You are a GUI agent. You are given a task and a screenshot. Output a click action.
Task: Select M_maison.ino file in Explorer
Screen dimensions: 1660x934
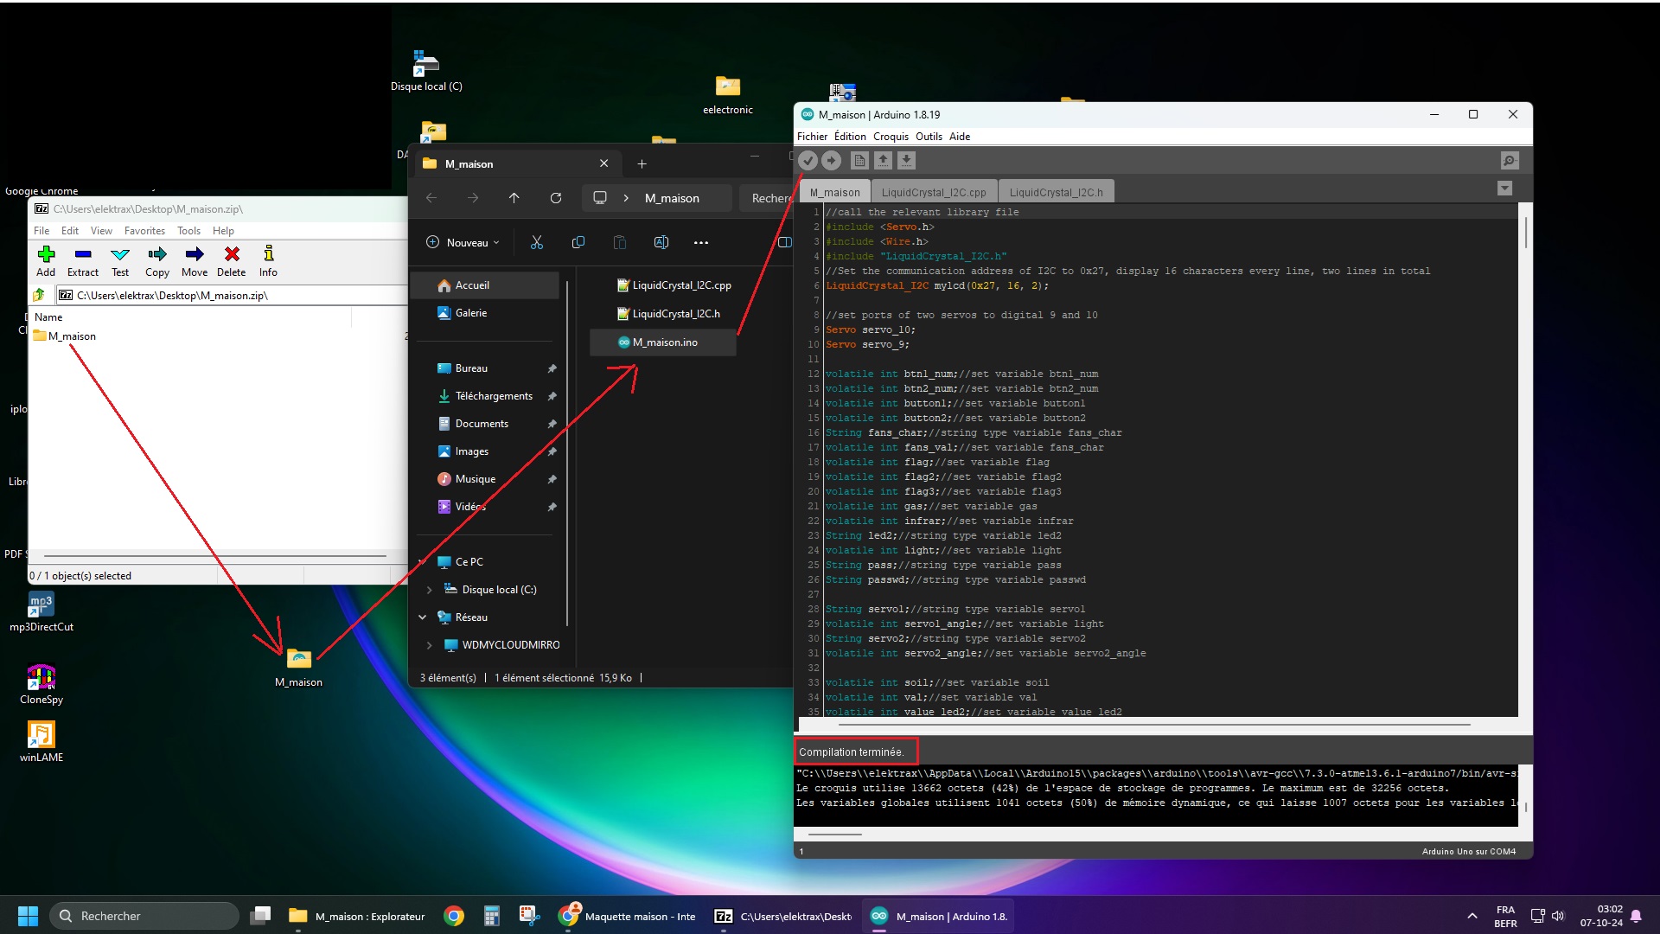[x=663, y=342]
